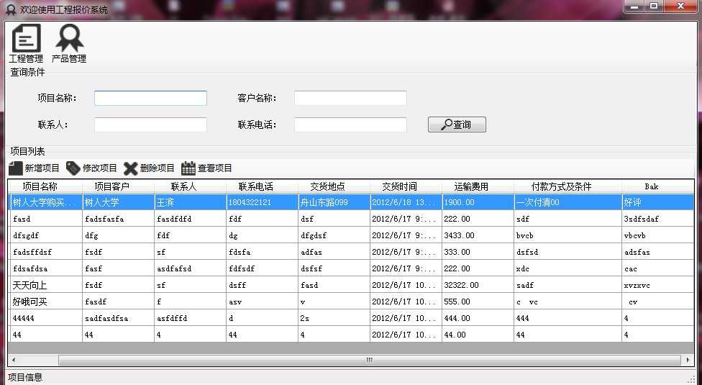The image size is (702, 385).
Task: Select the cell 一次付清00
Action: 568,202
